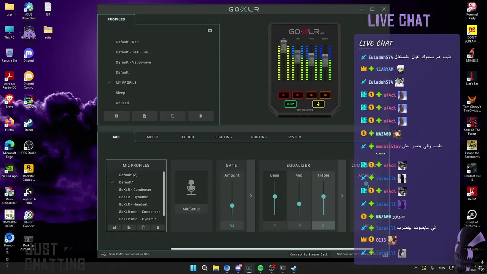Open Mic Setup
The width and height of the screenshot is (487, 274).
tap(191, 209)
